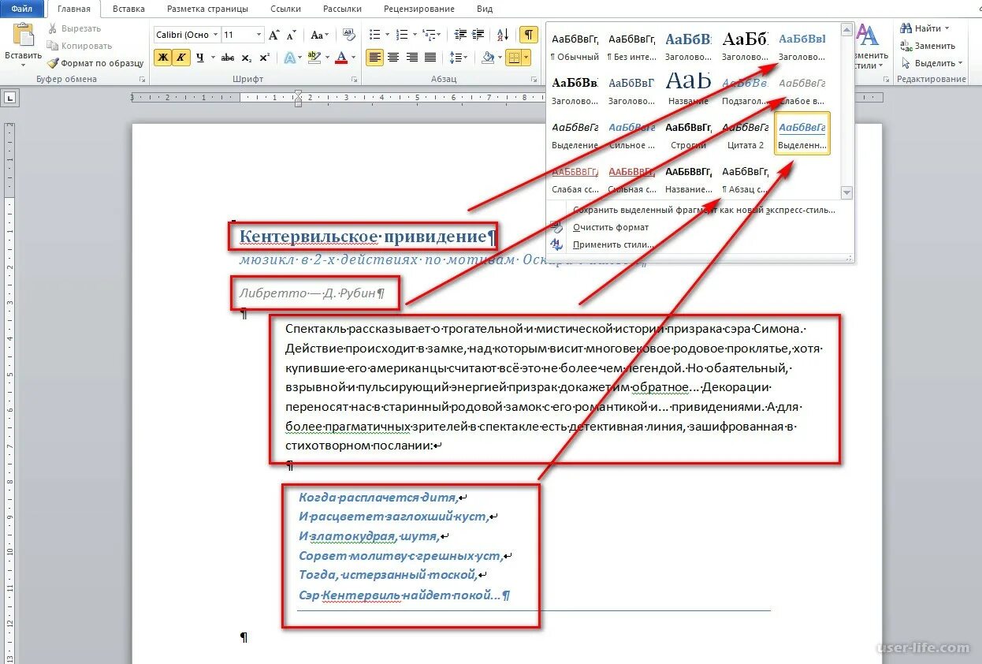Choose Очистить формат in styles menu
Image resolution: width=982 pixels, height=664 pixels.
coord(611,227)
